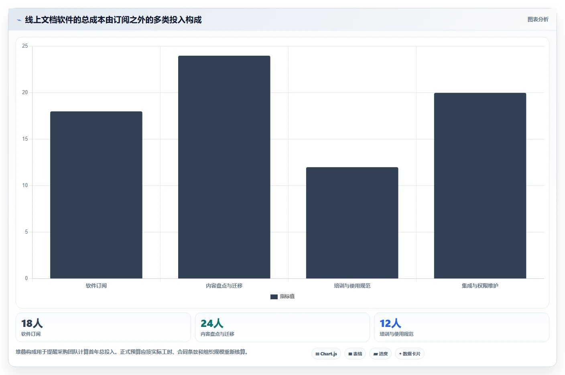The height and width of the screenshot is (375, 565).
Task: Click the 内容盘点与迁移 x-axis label
Action: (224, 286)
